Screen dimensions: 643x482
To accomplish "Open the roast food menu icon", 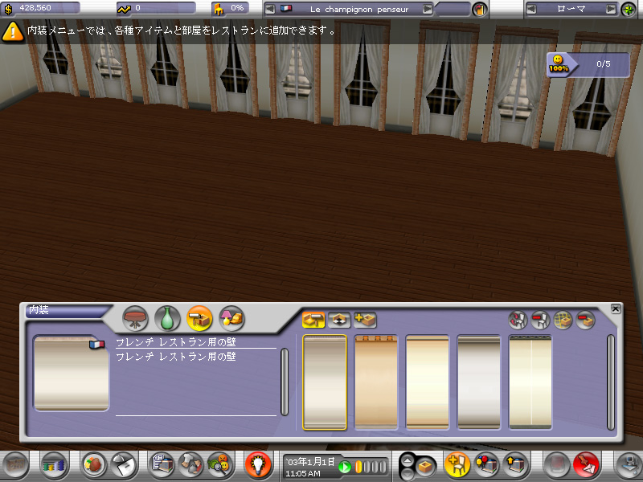I will click(93, 465).
